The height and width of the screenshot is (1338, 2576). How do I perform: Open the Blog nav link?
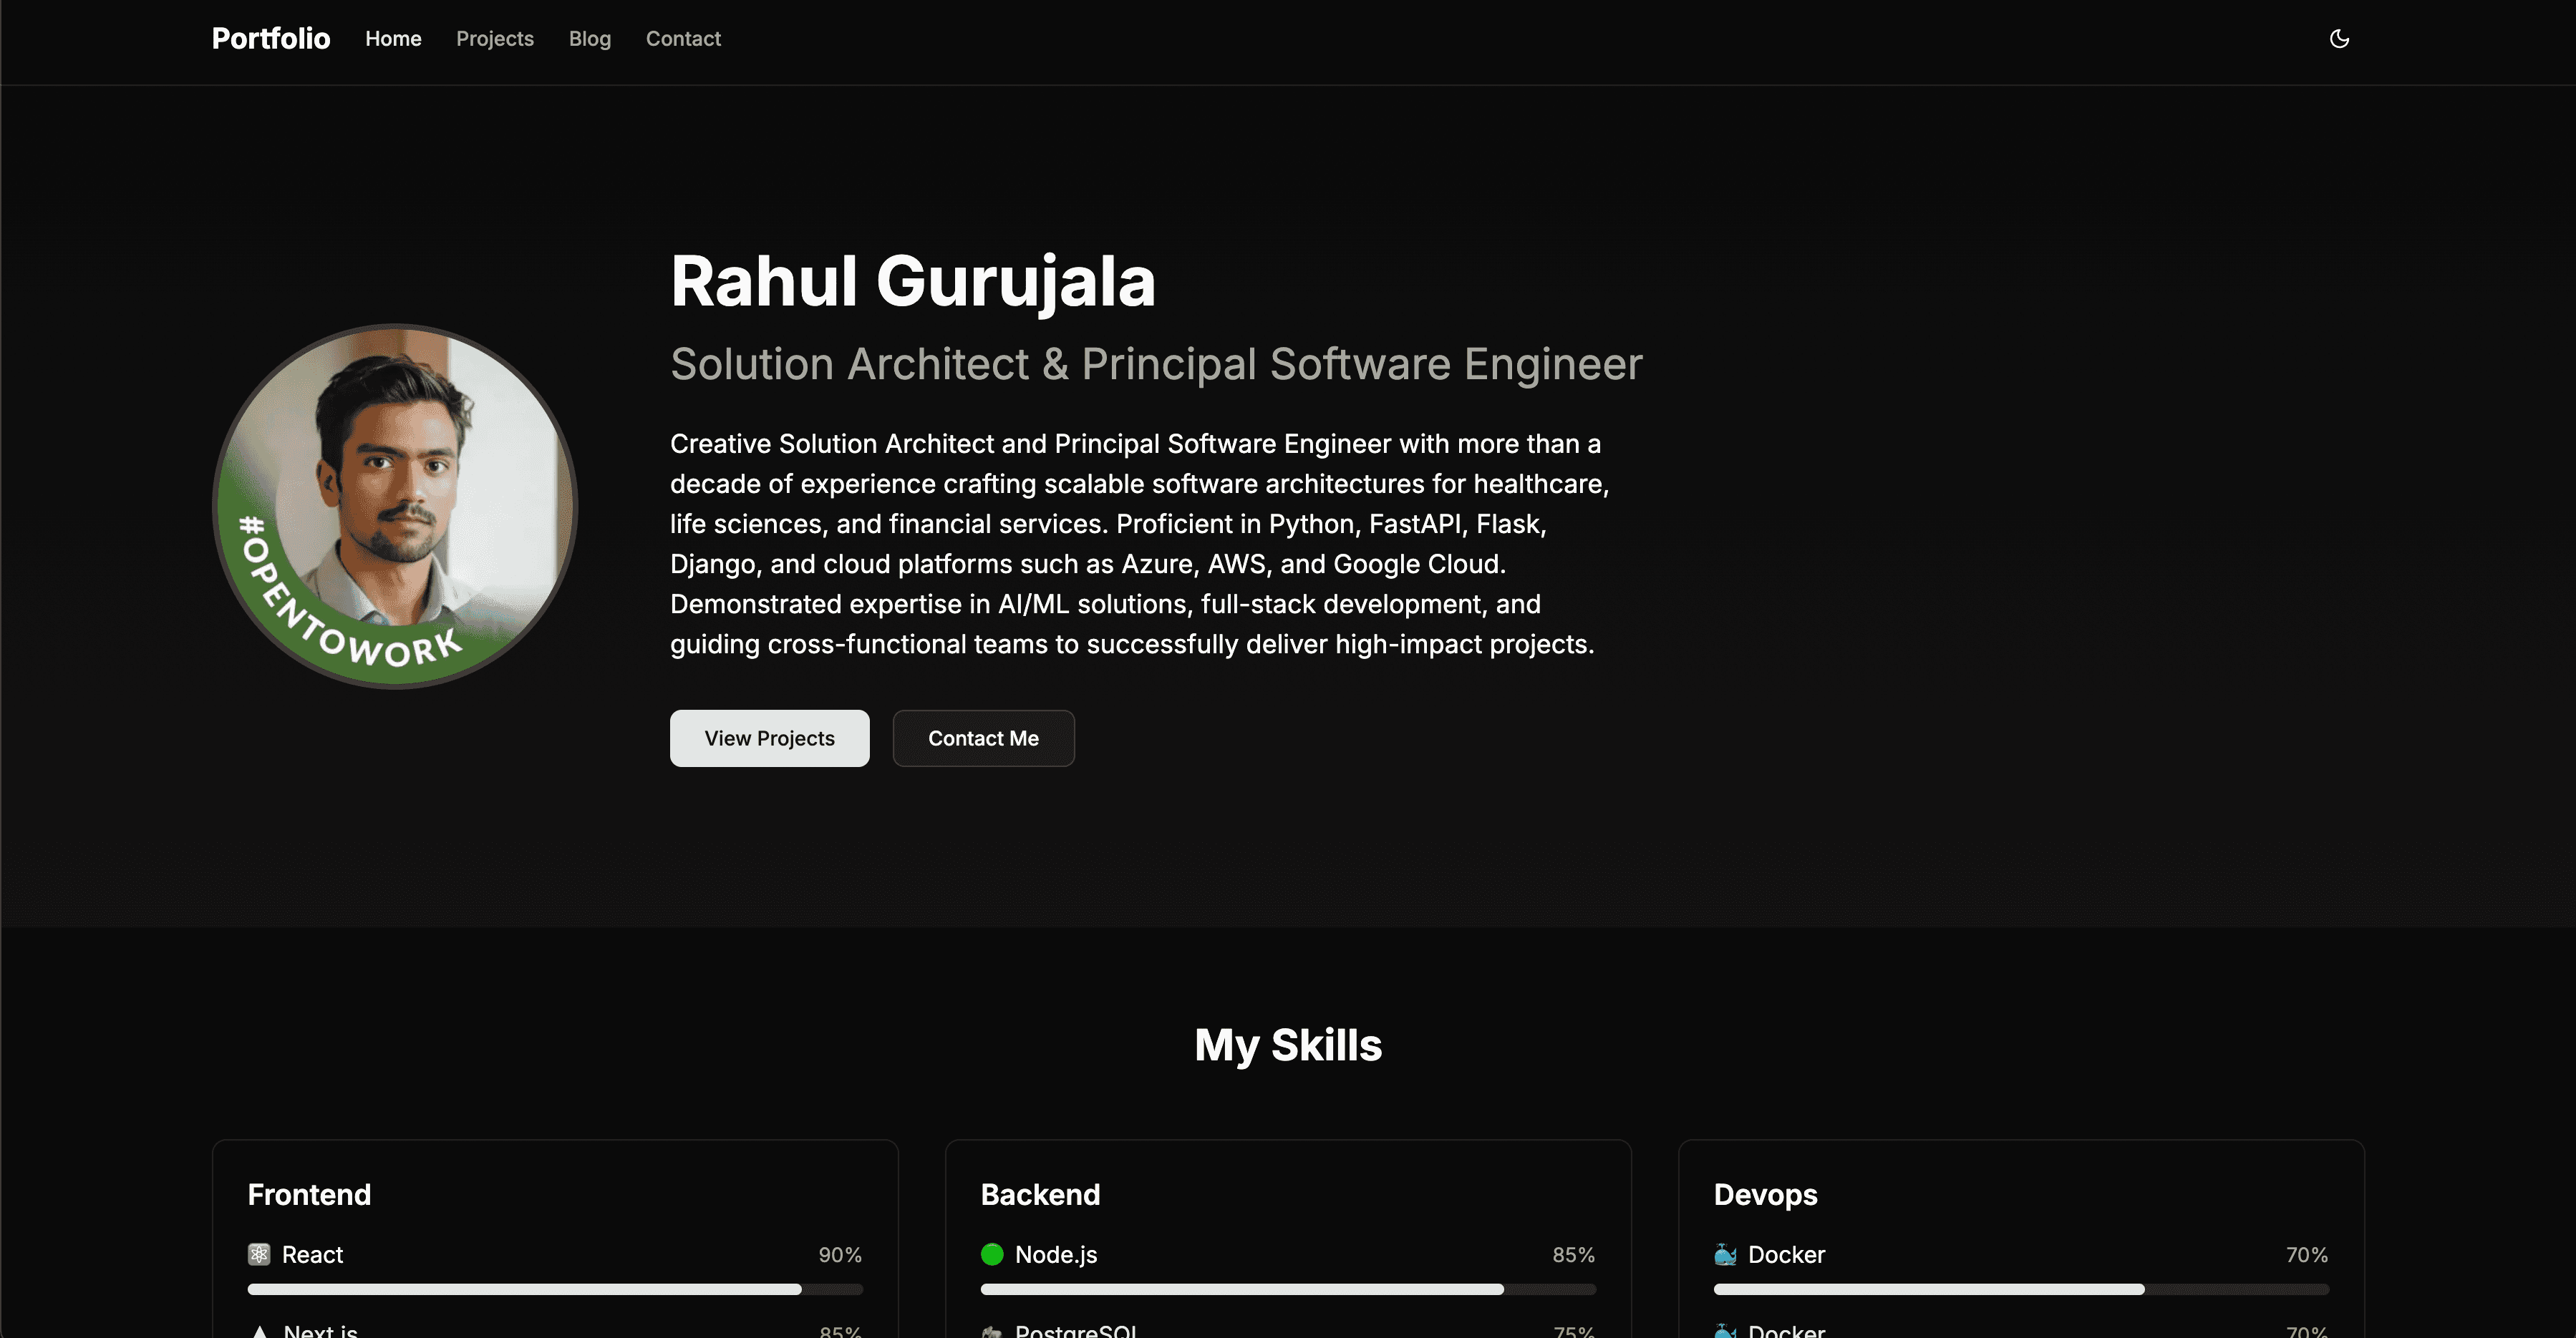click(x=590, y=39)
